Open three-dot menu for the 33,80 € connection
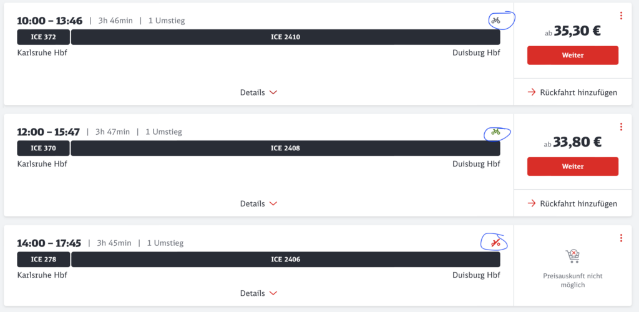 tap(621, 127)
